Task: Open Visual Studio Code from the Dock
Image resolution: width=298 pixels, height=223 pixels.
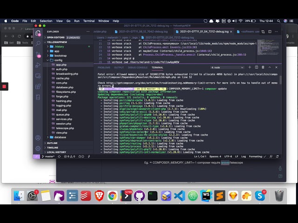Action: point(180,196)
